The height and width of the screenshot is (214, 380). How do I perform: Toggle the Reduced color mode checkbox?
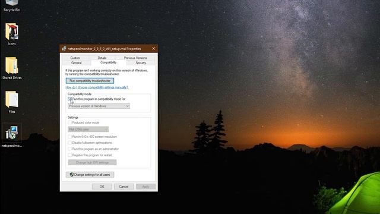click(70, 122)
